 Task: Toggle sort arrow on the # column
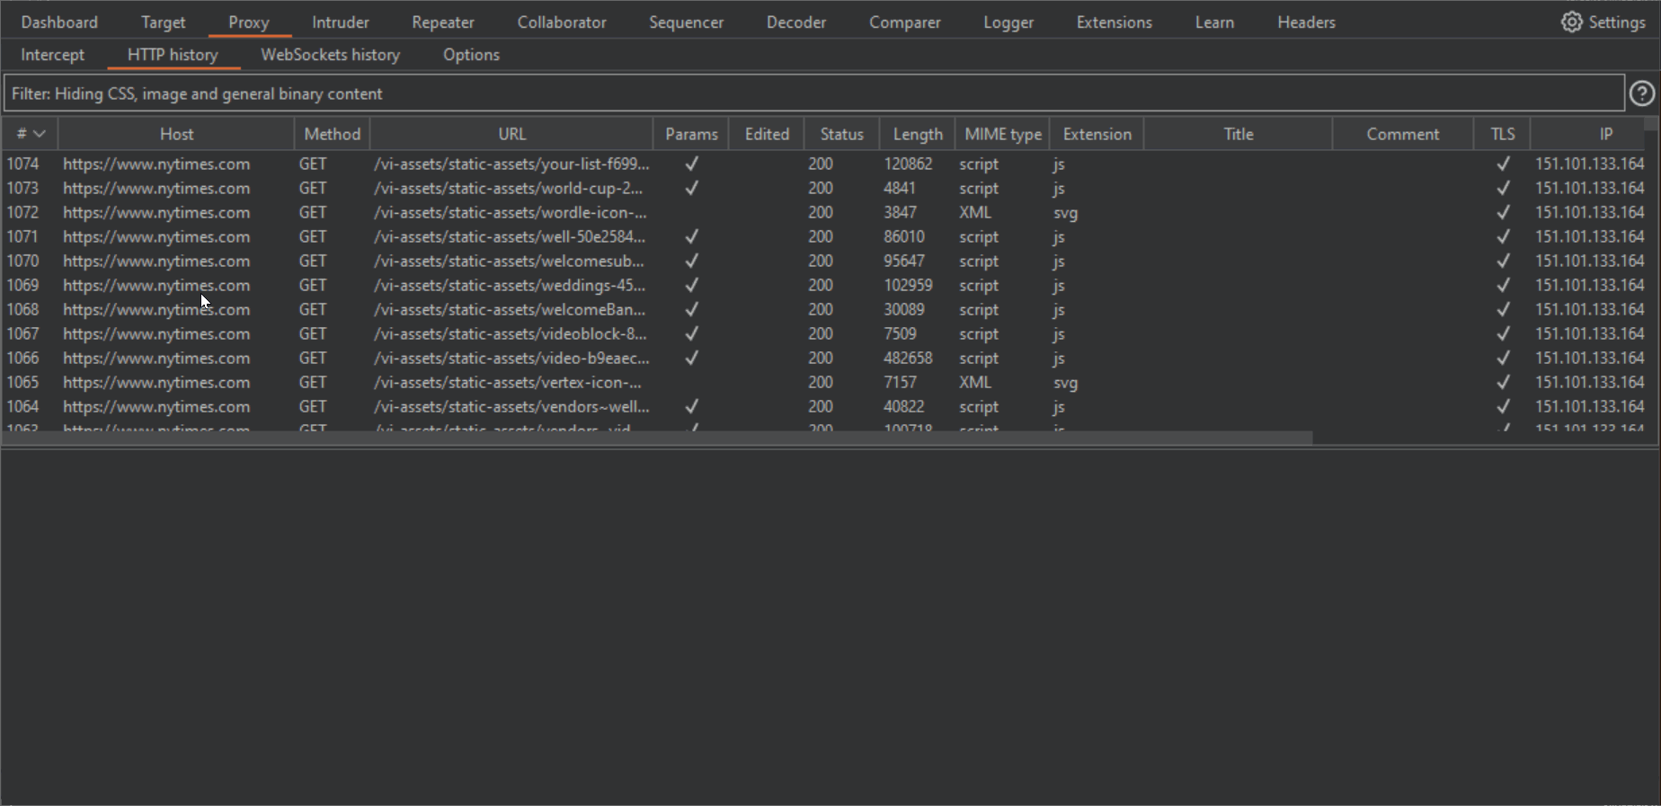coord(39,134)
